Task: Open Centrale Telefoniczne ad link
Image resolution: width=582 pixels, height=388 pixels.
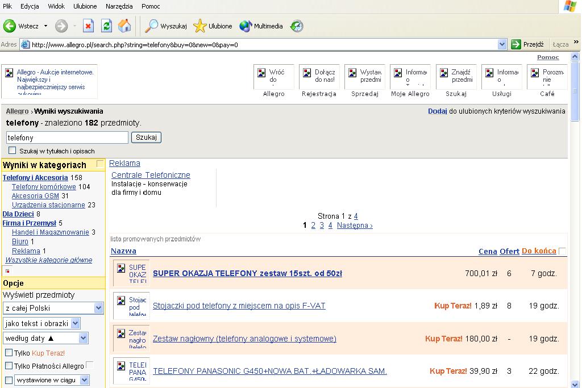Action: 151,175
